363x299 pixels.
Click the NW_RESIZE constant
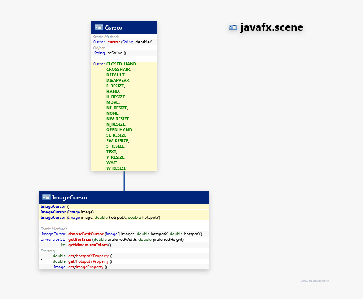(x=118, y=119)
